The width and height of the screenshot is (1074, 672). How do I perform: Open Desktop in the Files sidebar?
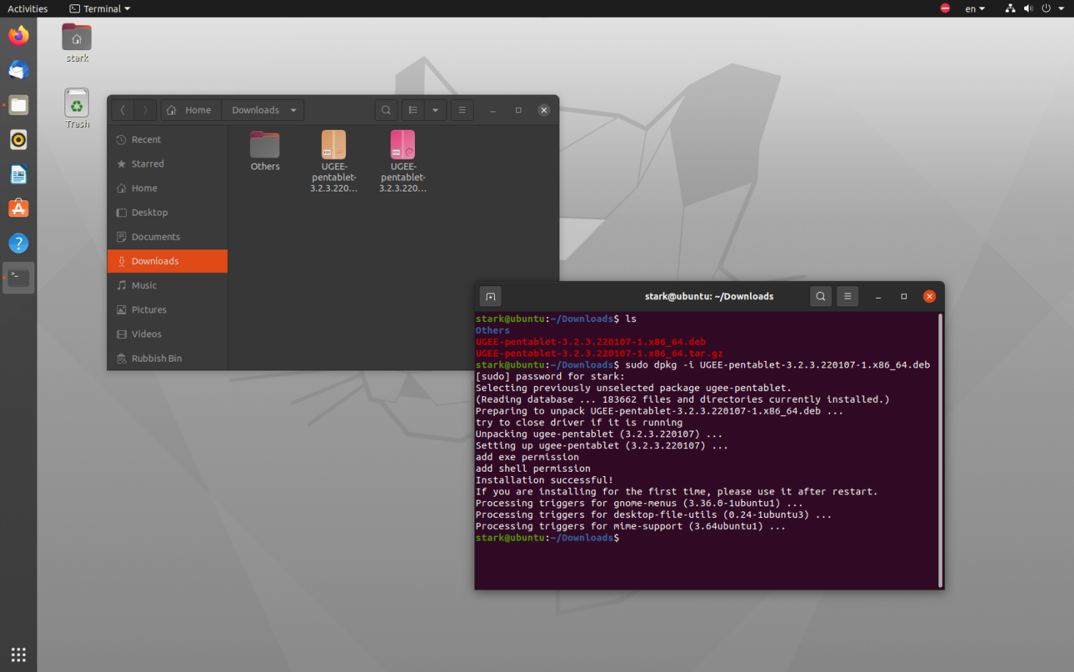click(x=168, y=212)
